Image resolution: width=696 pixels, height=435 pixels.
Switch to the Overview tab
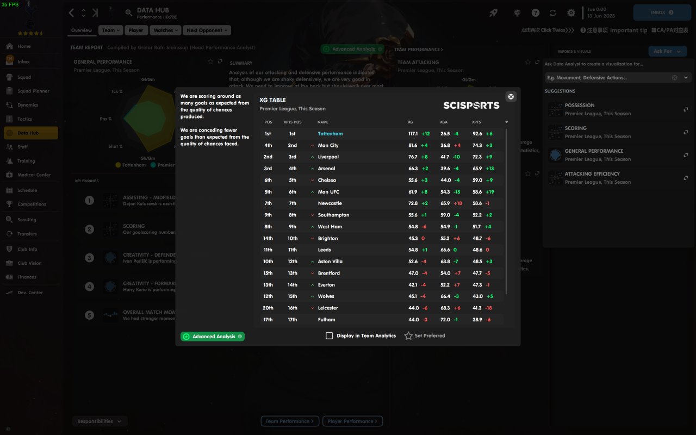[82, 30]
